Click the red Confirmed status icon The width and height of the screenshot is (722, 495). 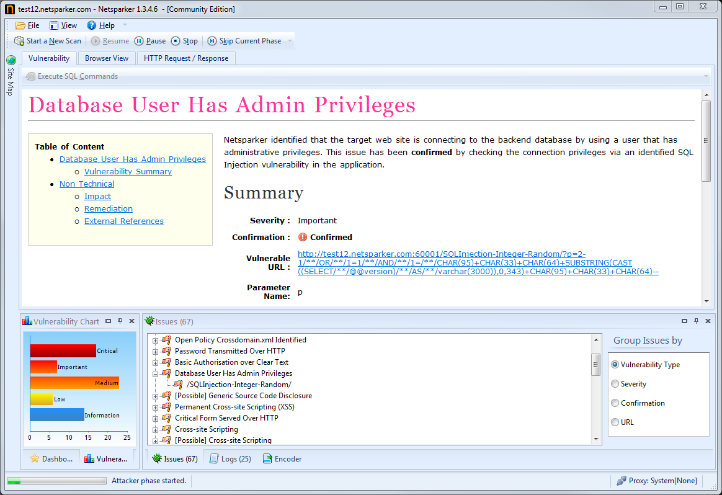point(303,237)
